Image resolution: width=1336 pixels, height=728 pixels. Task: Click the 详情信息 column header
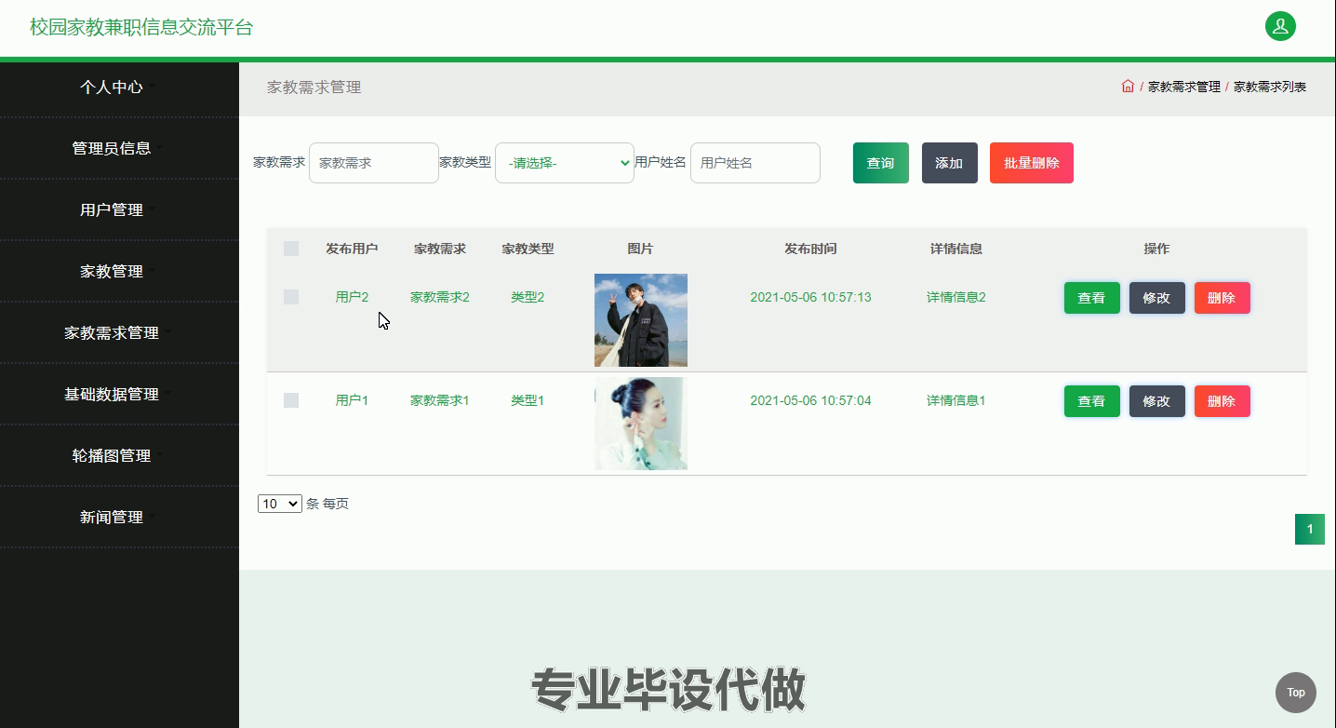point(956,249)
